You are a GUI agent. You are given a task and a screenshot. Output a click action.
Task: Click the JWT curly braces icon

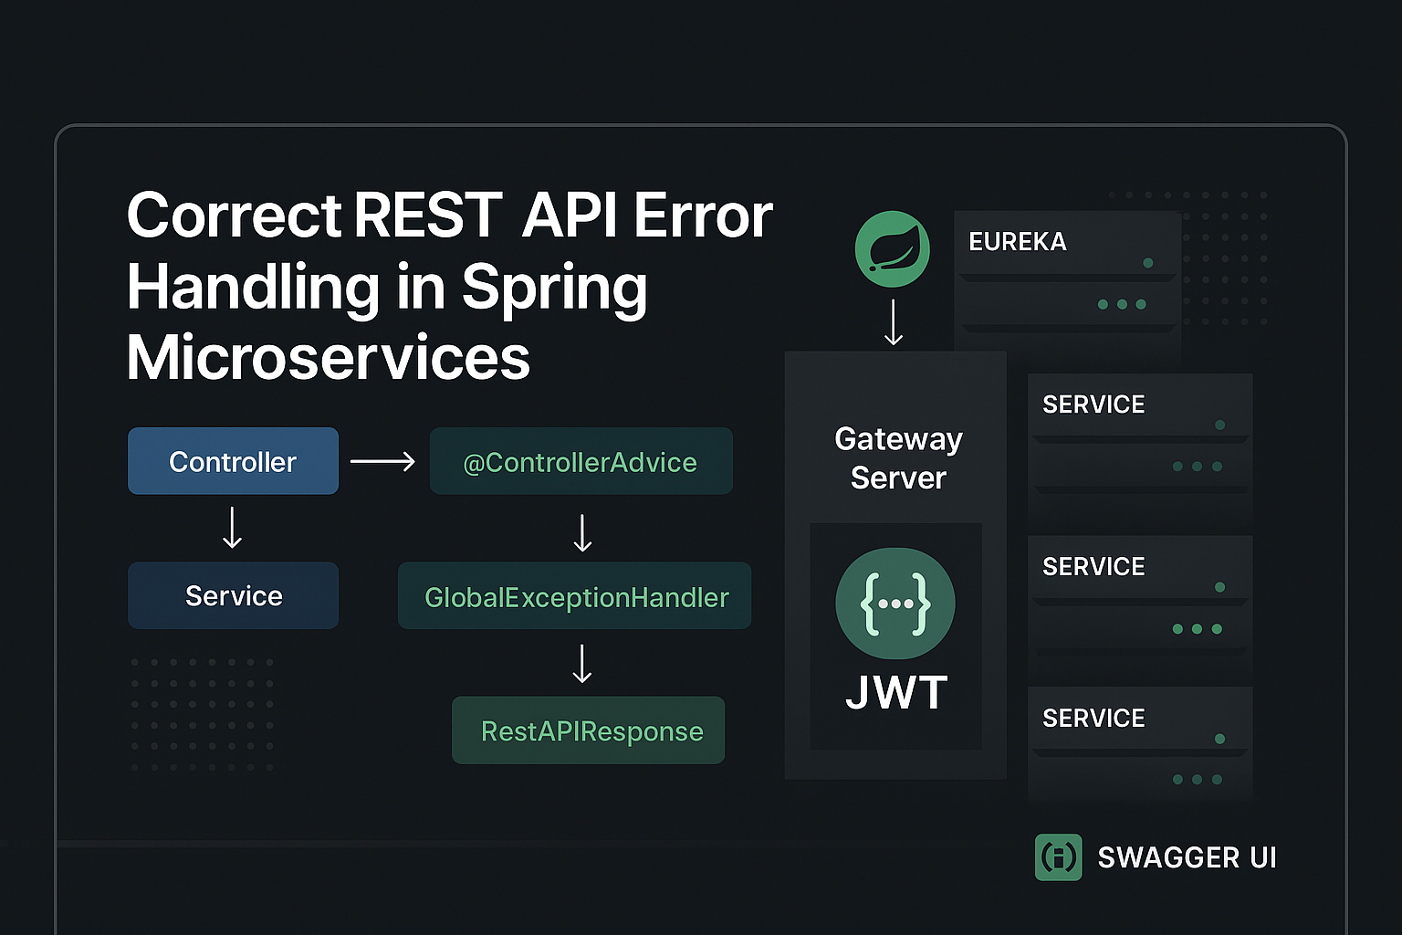[895, 604]
